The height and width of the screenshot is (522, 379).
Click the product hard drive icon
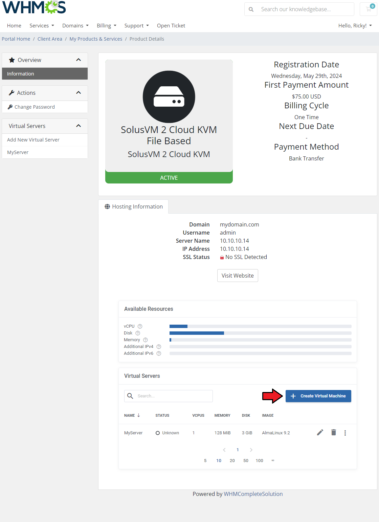169,97
